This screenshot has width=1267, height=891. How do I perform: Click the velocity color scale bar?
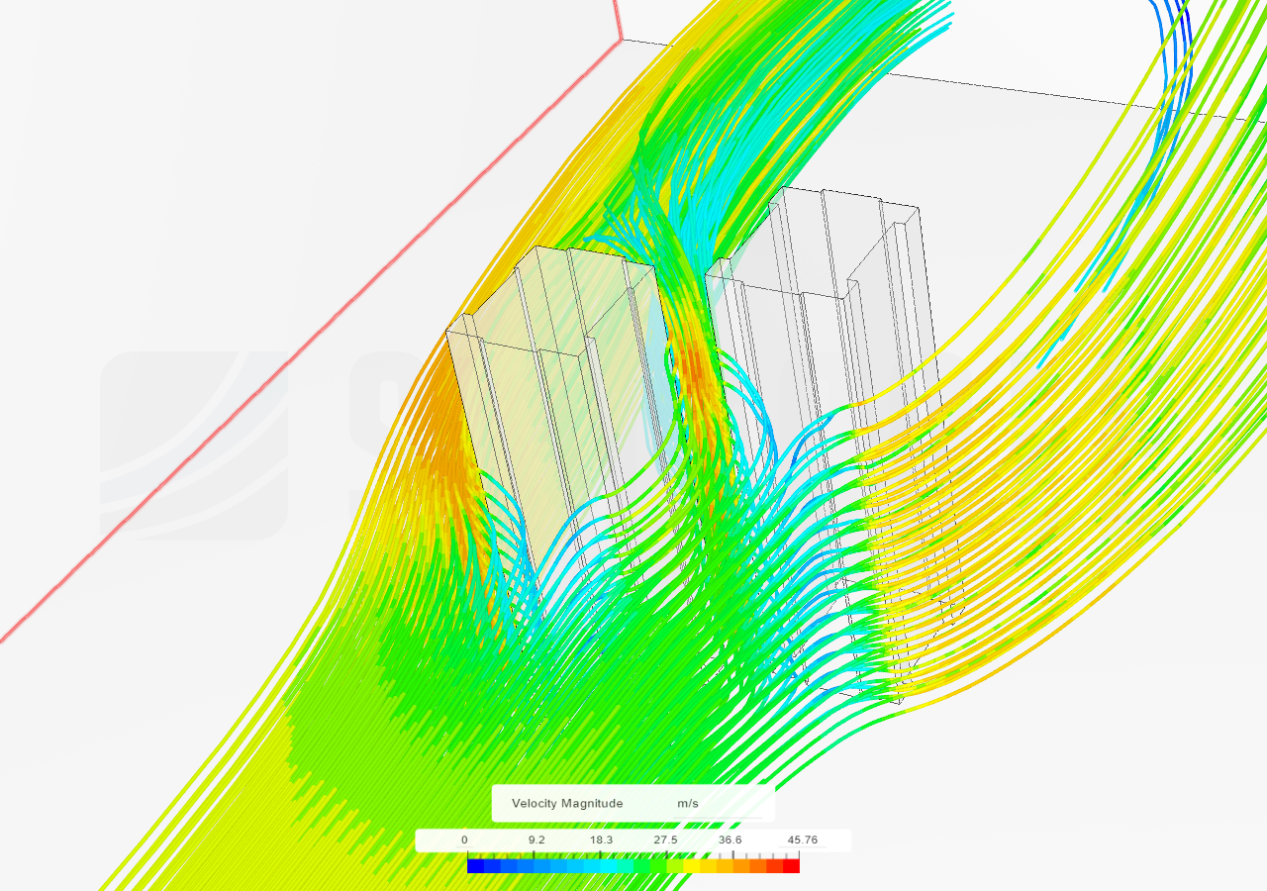633,865
